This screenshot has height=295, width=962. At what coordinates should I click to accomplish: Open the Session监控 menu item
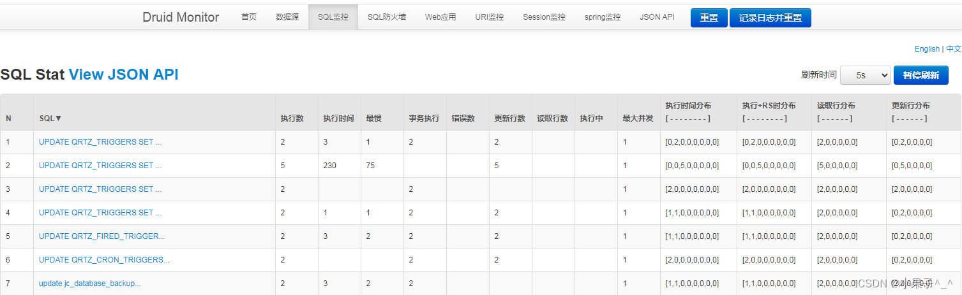(x=544, y=17)
